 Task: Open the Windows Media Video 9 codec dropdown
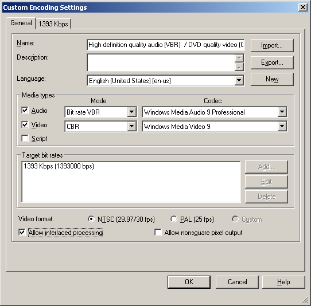tap(282, 126)
